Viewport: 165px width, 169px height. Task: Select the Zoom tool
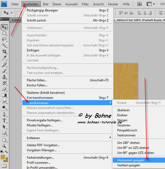click(4, 146)
